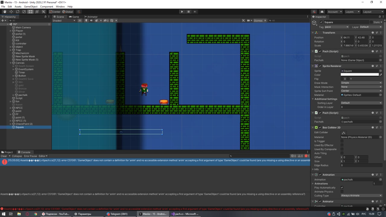Toggle the Is Trigger checkbox
Viewport: 386px width, 217px height.
pyautogui.click(x=342, y=141)
